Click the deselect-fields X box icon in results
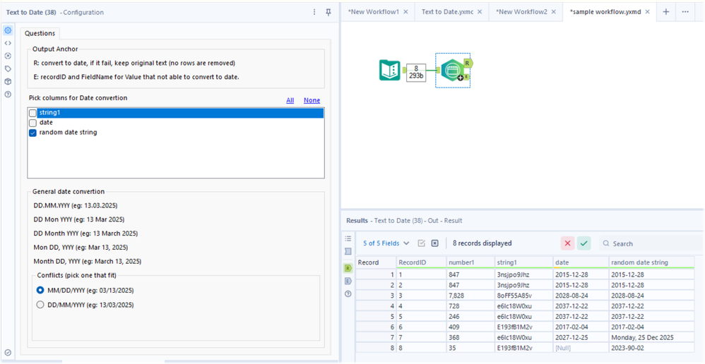Image resolution: width=705 pixels, height=364 pixels. (x=434, y=243)
